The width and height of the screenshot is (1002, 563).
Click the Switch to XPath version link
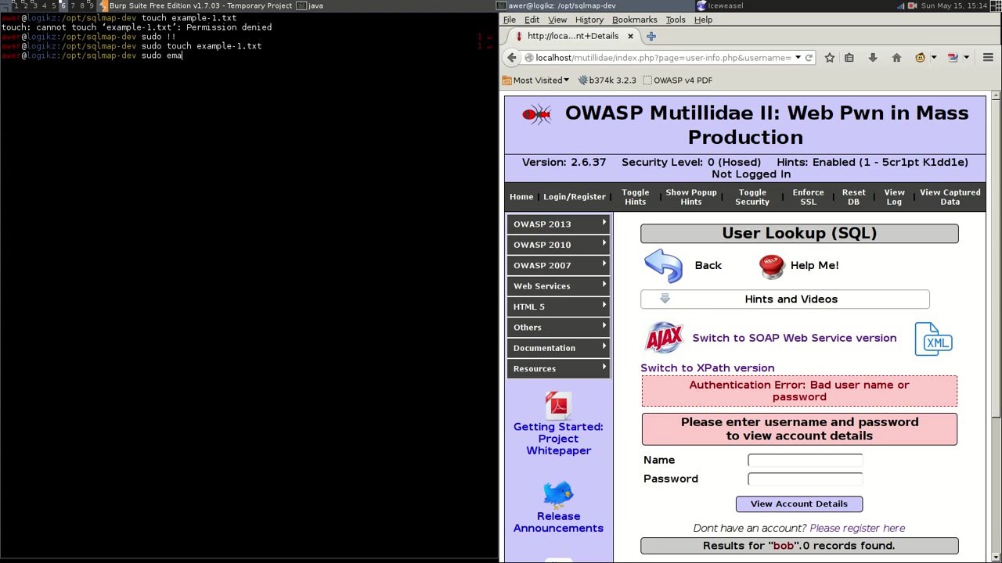pyautogui.click(x=708, y=368)
